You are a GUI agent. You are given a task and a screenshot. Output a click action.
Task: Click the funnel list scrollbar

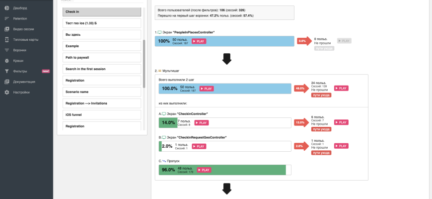[x=144, y=64]
